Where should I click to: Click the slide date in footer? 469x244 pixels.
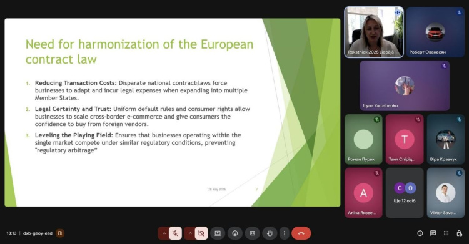217,189
